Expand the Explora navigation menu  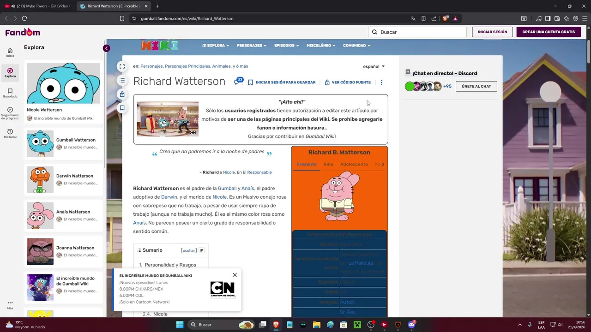(216, 46)
